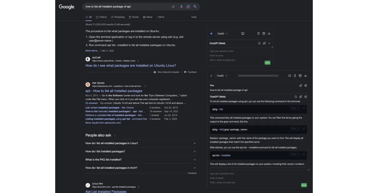
Task: Open the More search options menu
Action: point(160,17)
